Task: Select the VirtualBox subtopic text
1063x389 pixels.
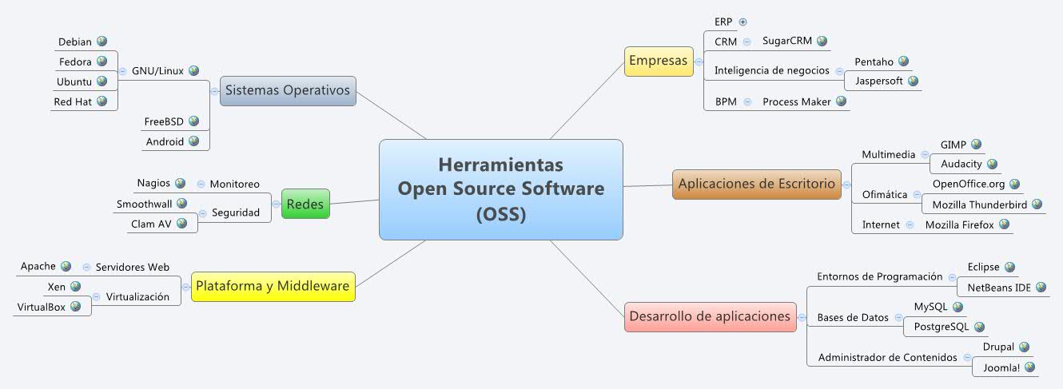Action: (42, 306)
